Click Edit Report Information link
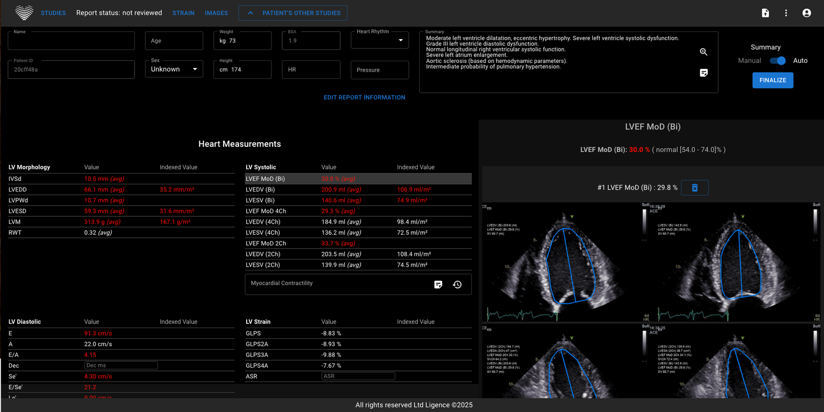 [x=364, y=97]
